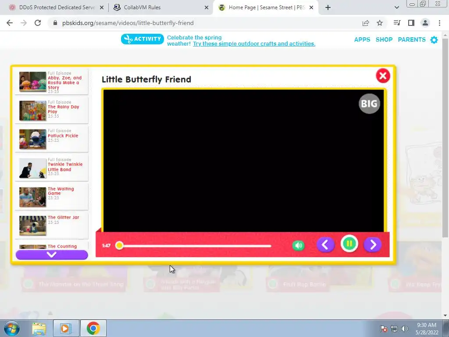Click the page vertical scrollbar
449x337 pixels.
tap(445, 137)
